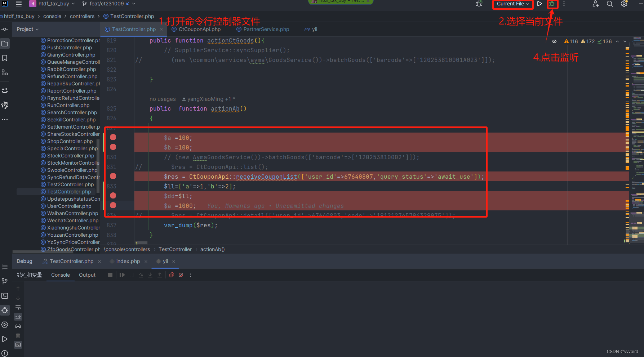
Task: Print console output
Action: tap(18, 326)
